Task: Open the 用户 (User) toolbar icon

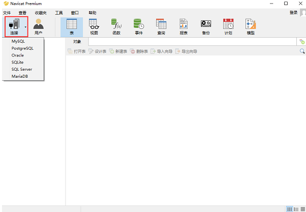Action: (x=39, y=25)
